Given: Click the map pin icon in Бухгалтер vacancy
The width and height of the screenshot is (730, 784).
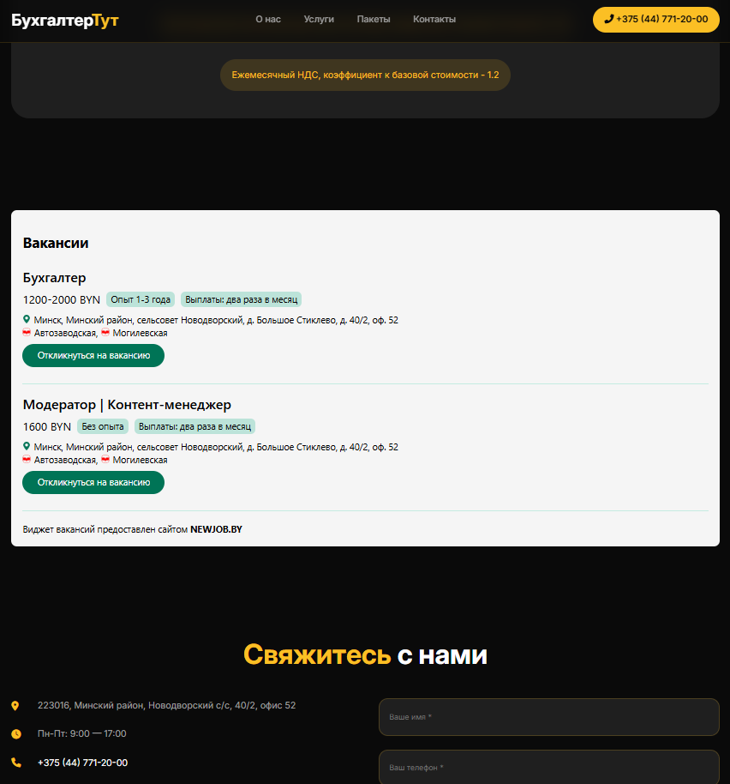Looking at the screenshot, I should (x=27, y=320).
